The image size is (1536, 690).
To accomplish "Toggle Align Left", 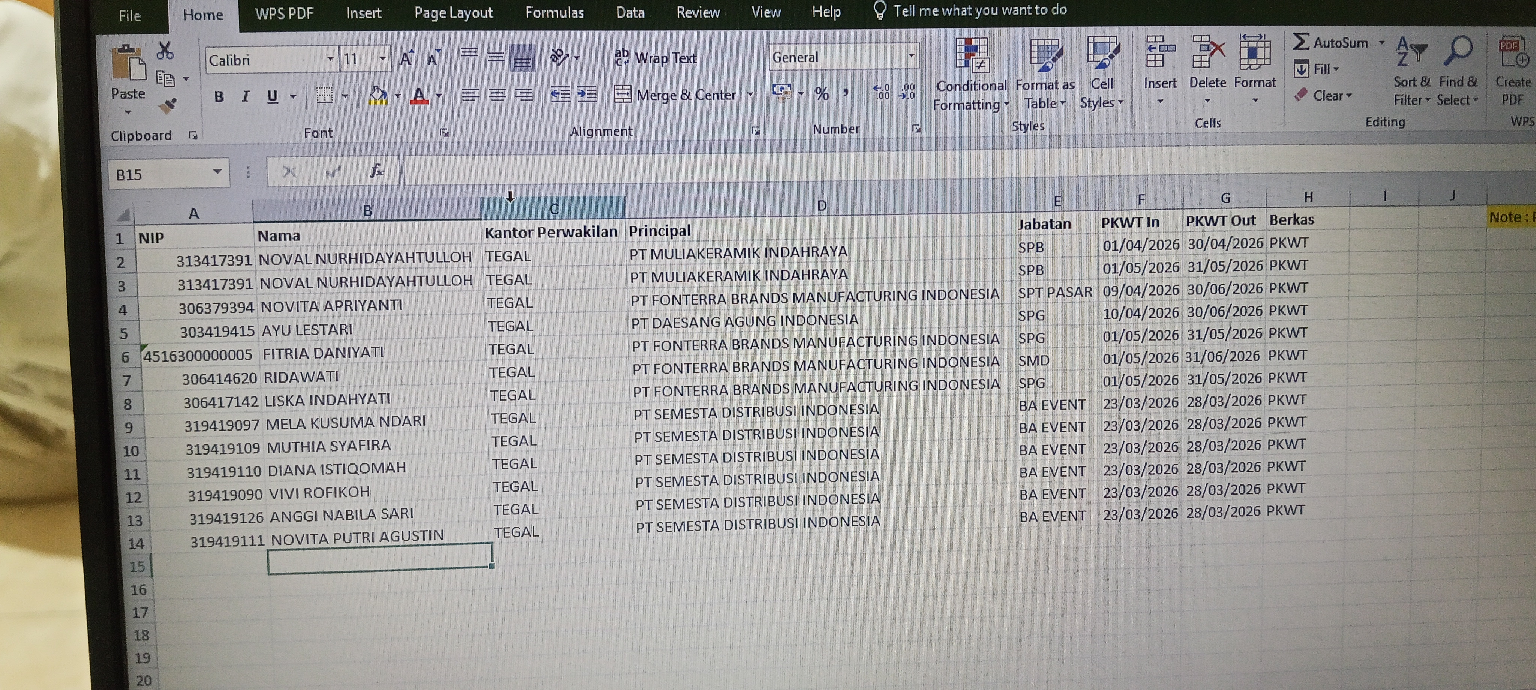I will tap(470, 95).
